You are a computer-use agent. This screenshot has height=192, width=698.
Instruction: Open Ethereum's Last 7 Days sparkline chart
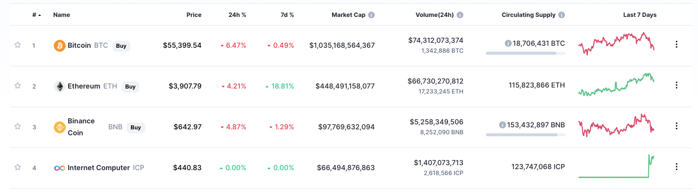pos(616,85)
